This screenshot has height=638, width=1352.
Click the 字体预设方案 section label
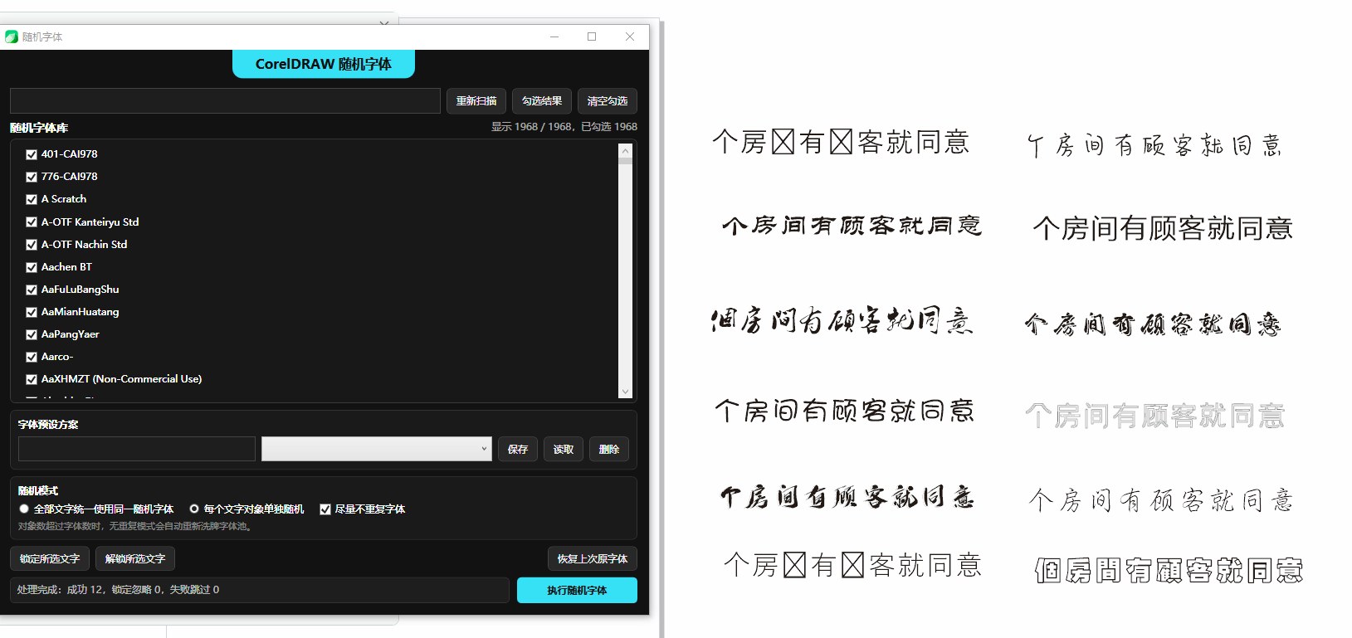coord(48,424)
